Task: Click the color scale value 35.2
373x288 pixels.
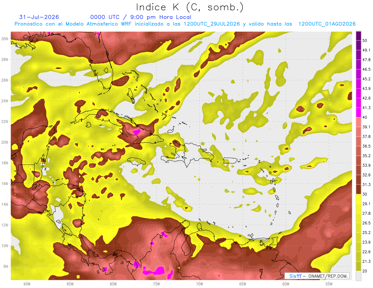Action: [x=366, y=156]
